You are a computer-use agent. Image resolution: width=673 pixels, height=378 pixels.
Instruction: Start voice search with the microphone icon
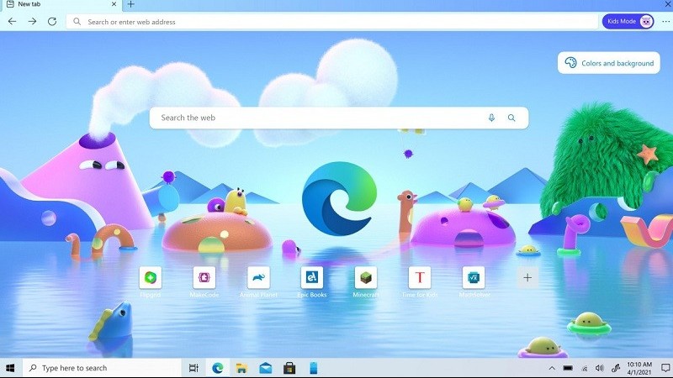pyautogui.click(x=491, y=118)
